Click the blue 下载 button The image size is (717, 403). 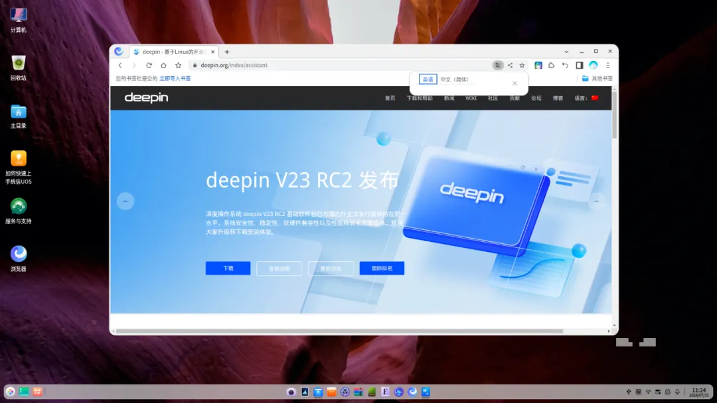click(x=228, y=268)
